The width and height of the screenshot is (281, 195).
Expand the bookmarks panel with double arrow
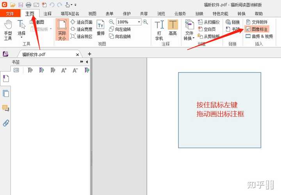(82, 62)
